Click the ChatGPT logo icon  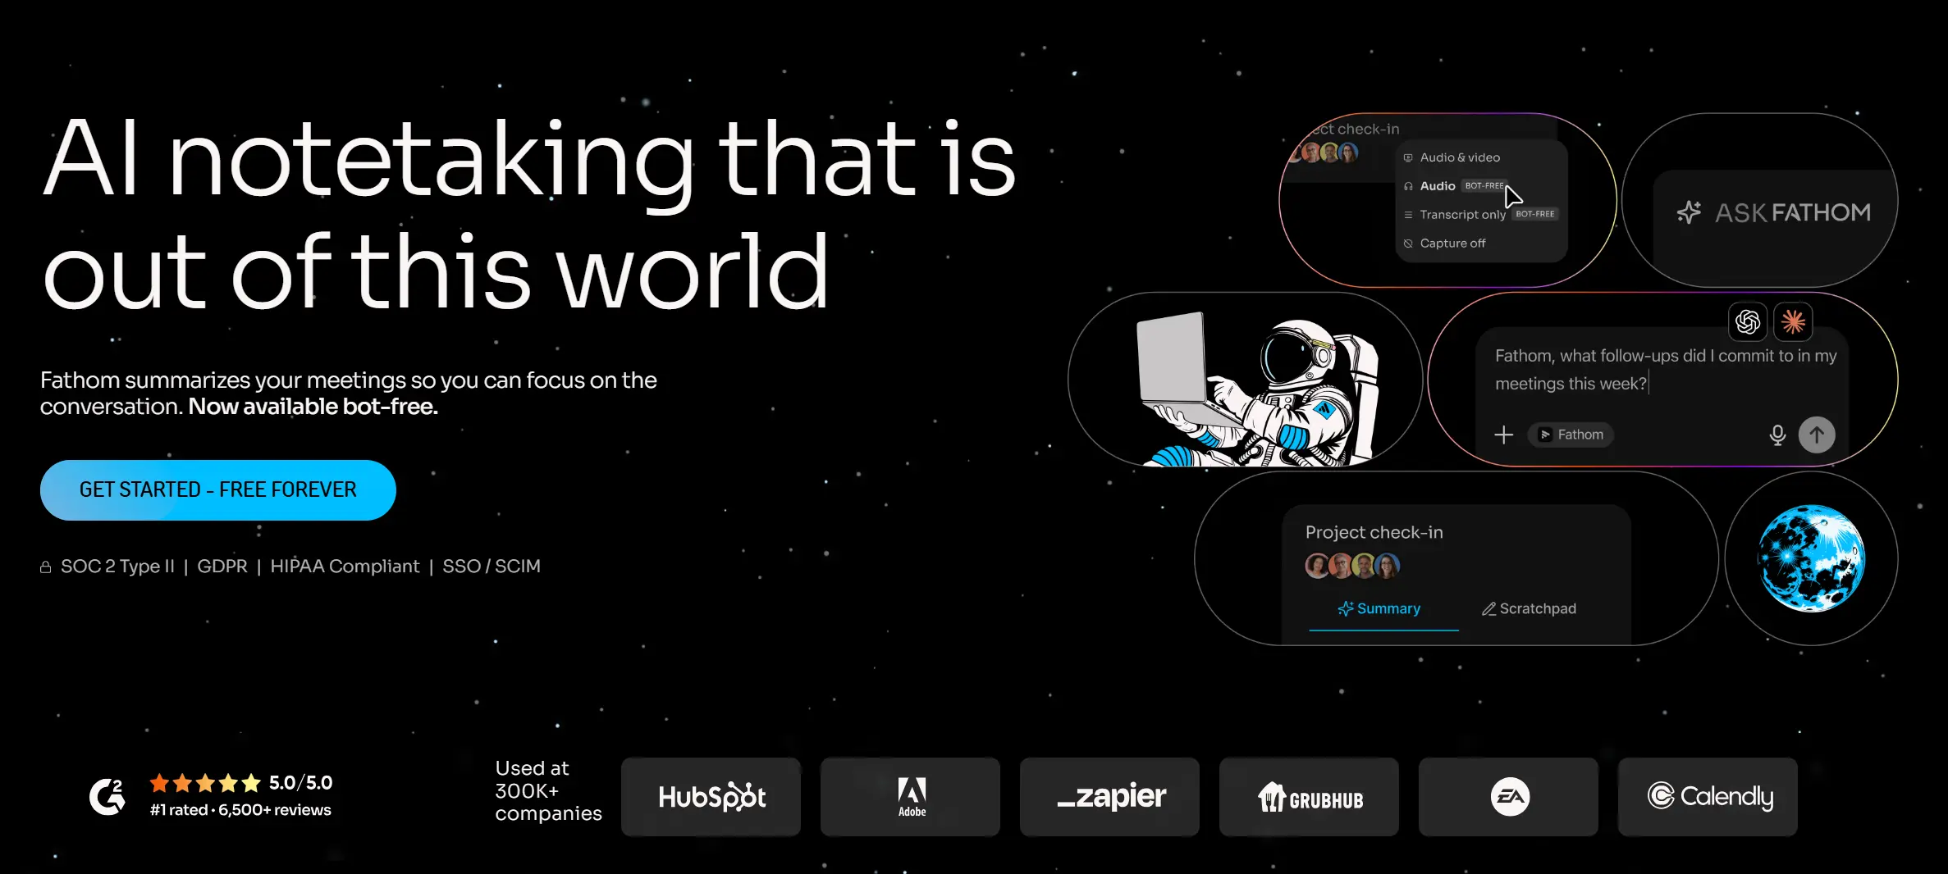tap(1748, 321)
